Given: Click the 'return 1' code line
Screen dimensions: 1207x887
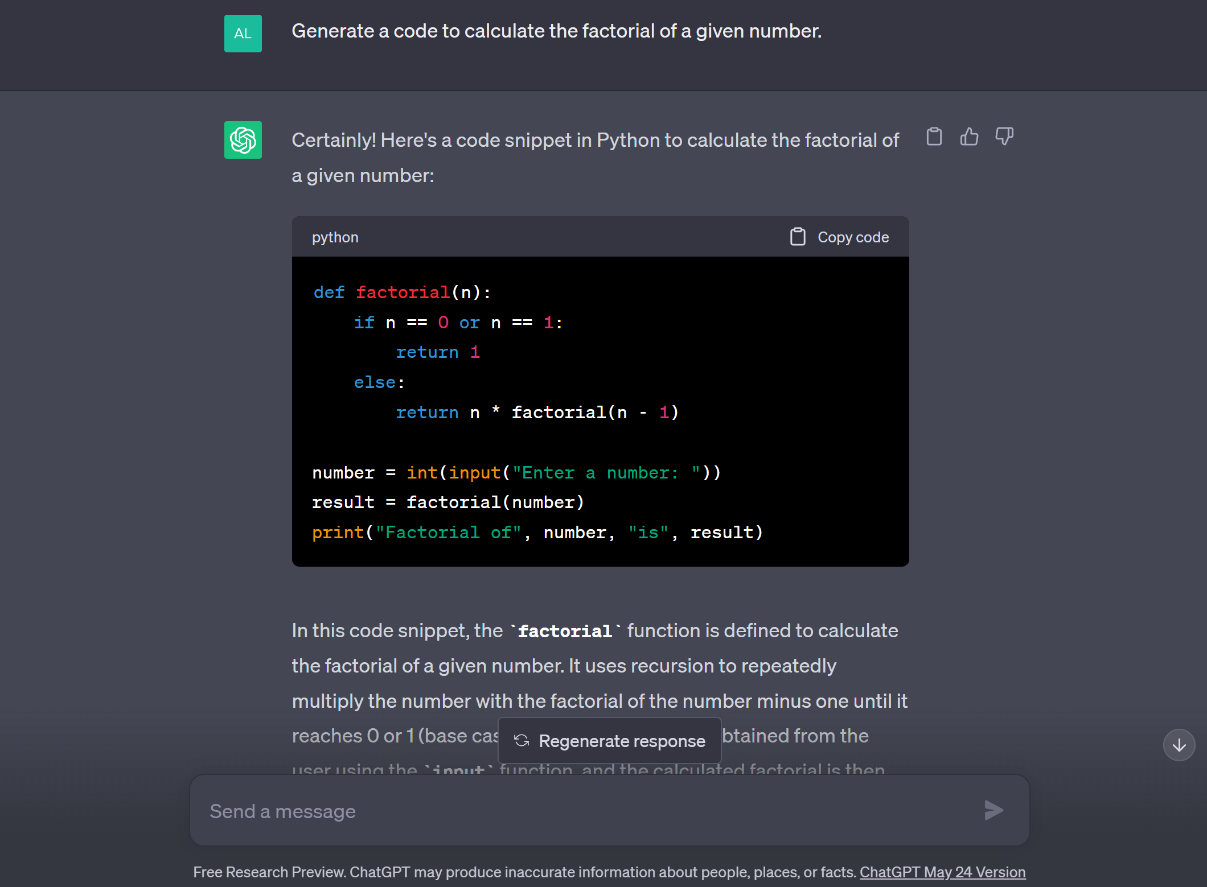Looking at the screenshot, I should (438, 352).
